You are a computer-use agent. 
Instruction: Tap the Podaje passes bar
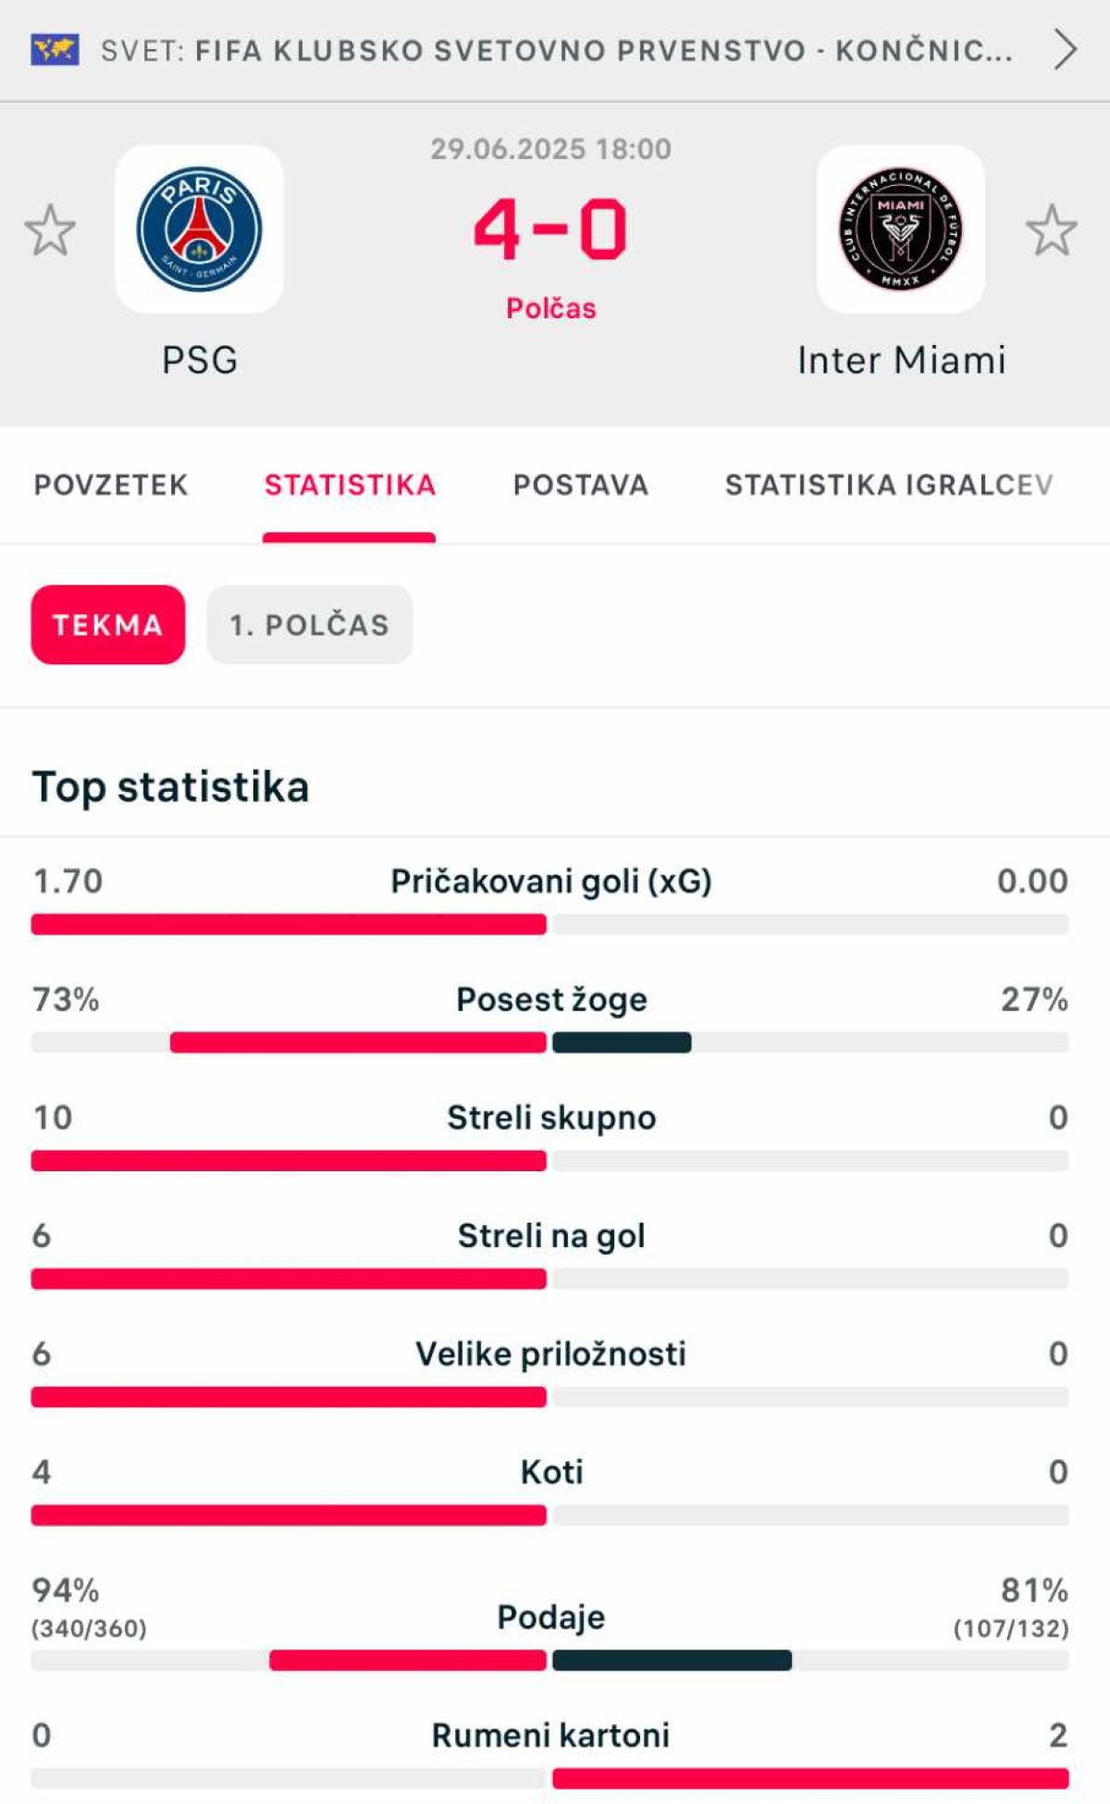point(550,1661)
